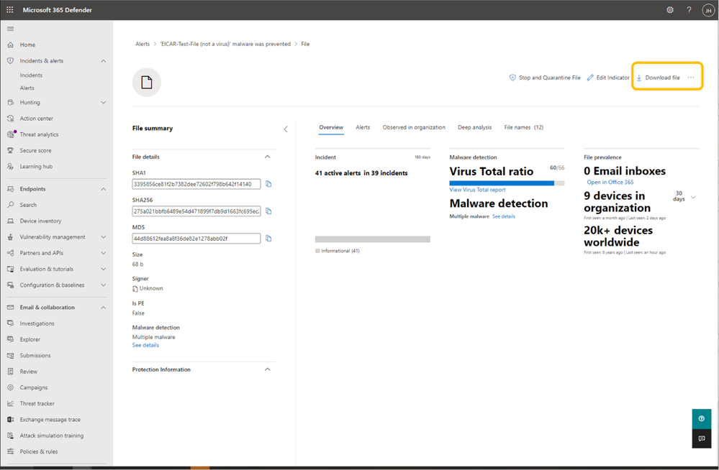Click See details in File details panel
This screenshot has width=719, height=470.
pyautogui.click(x=145, y=346)
